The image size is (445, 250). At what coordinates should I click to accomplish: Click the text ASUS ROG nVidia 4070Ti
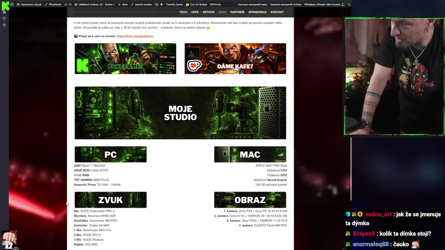(x=91, y=170)
